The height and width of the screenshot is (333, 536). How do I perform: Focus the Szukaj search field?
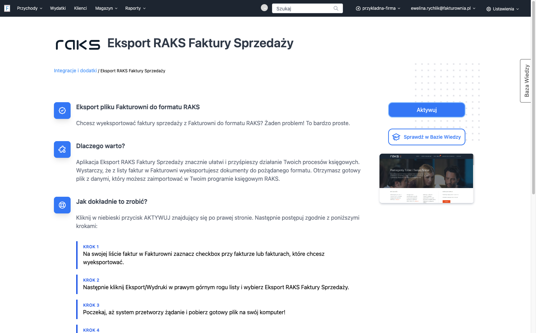coord(307,8)
